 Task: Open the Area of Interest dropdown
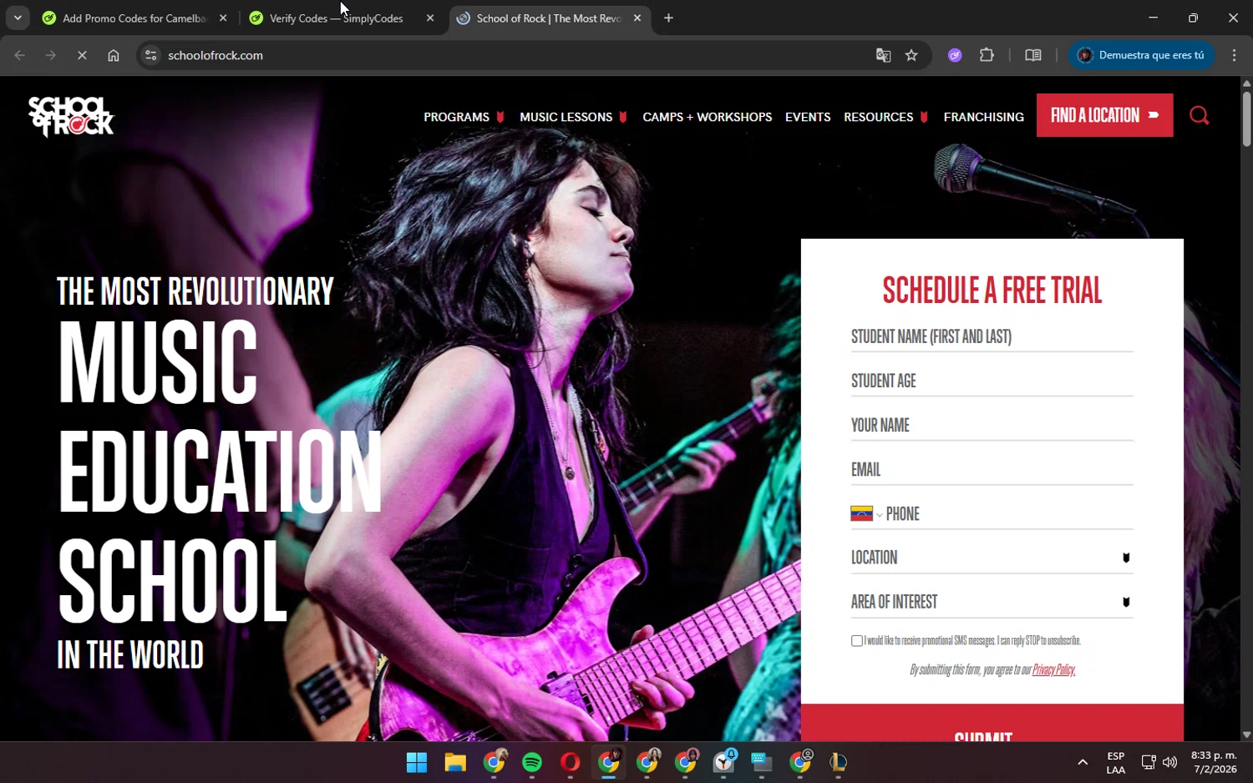(x=992, y=602)
